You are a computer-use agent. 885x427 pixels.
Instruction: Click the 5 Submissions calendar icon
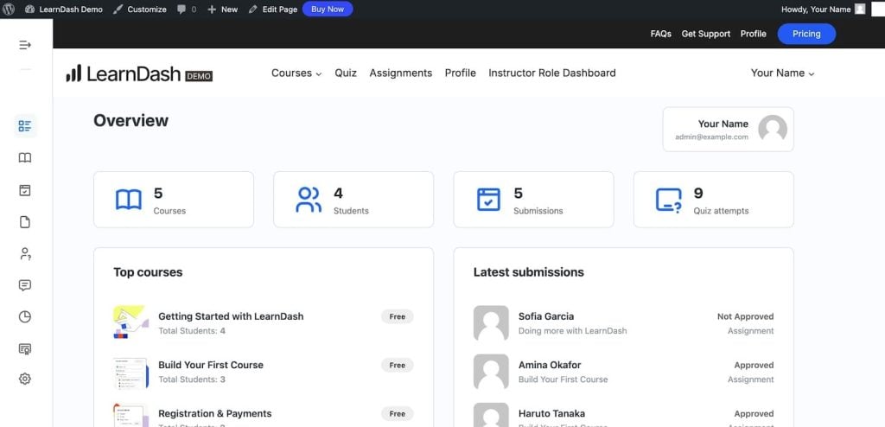[x=488, y=200]
